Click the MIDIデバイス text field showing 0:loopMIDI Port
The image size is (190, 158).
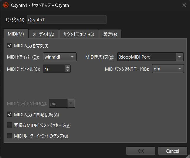[x=146, y=57]
